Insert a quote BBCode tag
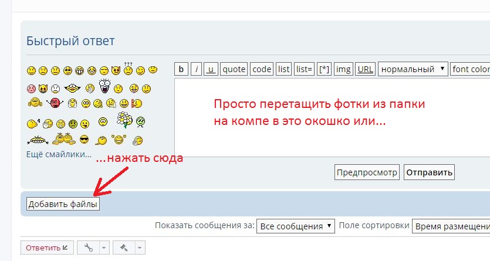 tap(234, 69)
